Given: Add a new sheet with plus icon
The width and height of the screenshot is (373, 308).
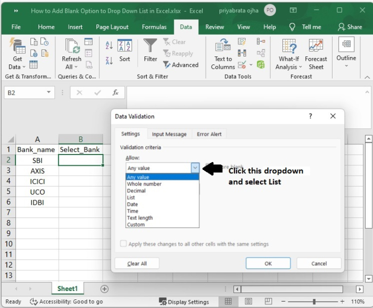Looking at the screenshot, I should [x=104, y=289].
